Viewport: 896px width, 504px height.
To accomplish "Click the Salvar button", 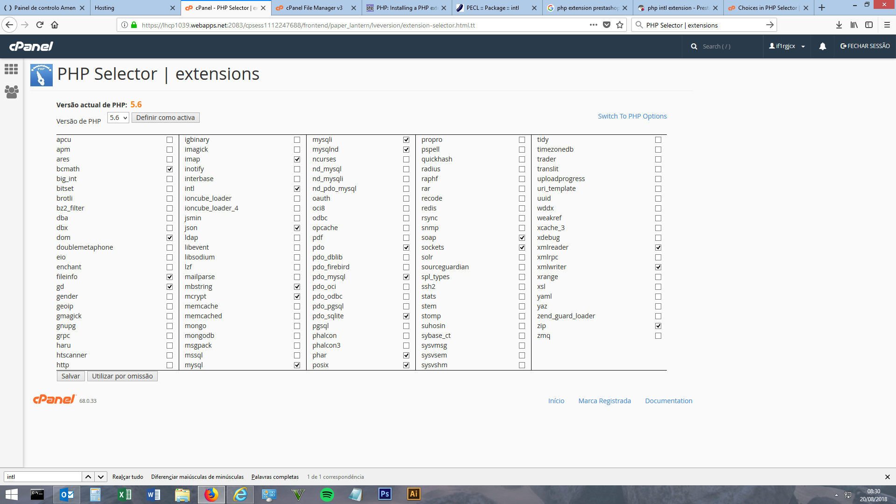I will pos(70,376).
